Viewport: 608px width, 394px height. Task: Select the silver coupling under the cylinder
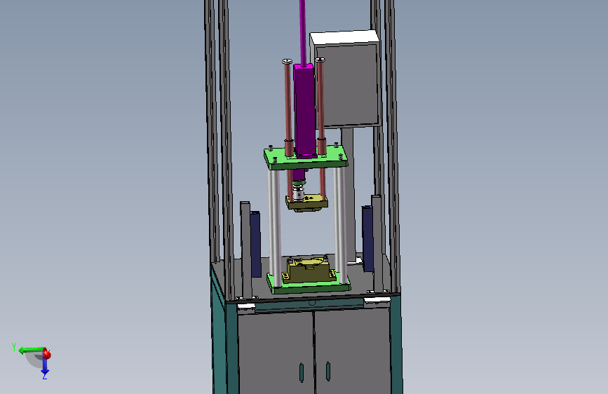tap(298, 193)
